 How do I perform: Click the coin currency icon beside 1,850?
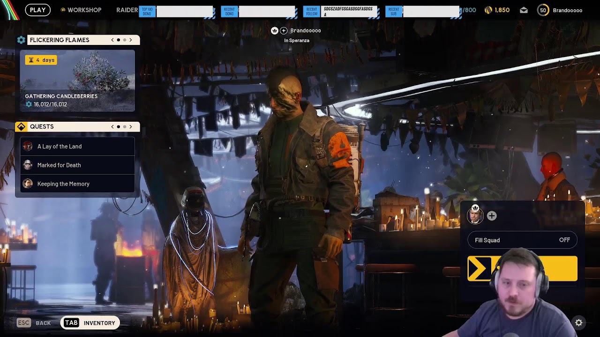(488, 10)
